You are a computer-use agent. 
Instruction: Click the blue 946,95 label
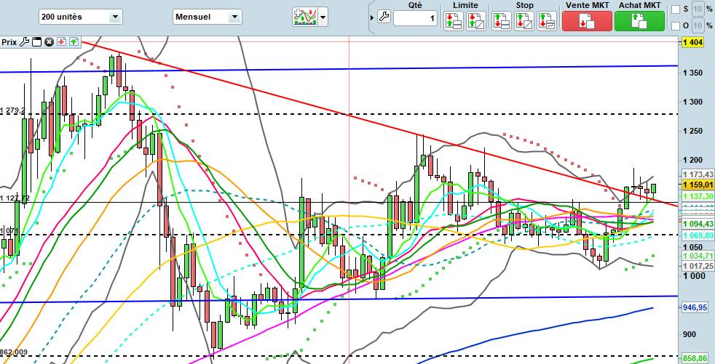pyautogui.click(x=695, y=307)
